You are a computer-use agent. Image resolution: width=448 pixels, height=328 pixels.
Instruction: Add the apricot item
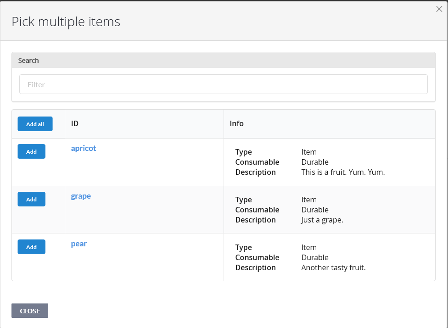[31, 151]
